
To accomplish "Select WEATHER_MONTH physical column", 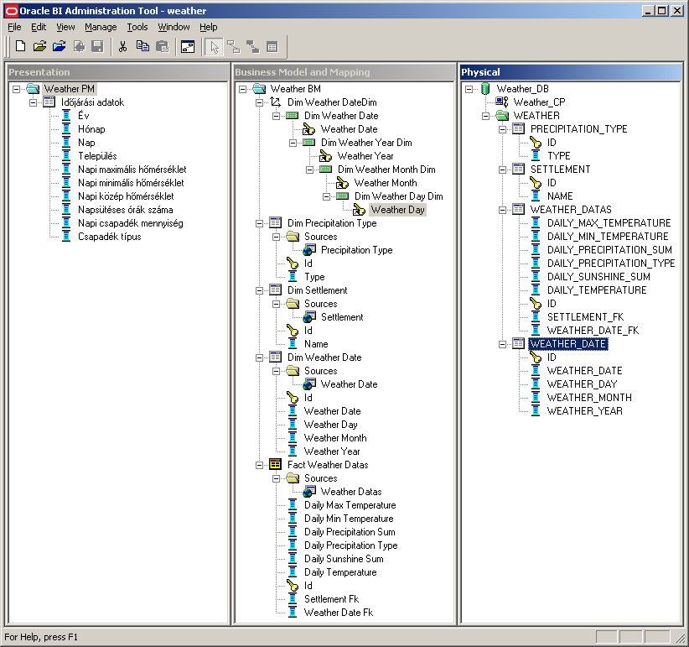I will coord(589,398).
